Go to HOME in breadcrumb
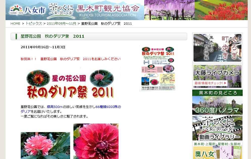This screenshot has height=159, width=251. [x=15, y=24]
